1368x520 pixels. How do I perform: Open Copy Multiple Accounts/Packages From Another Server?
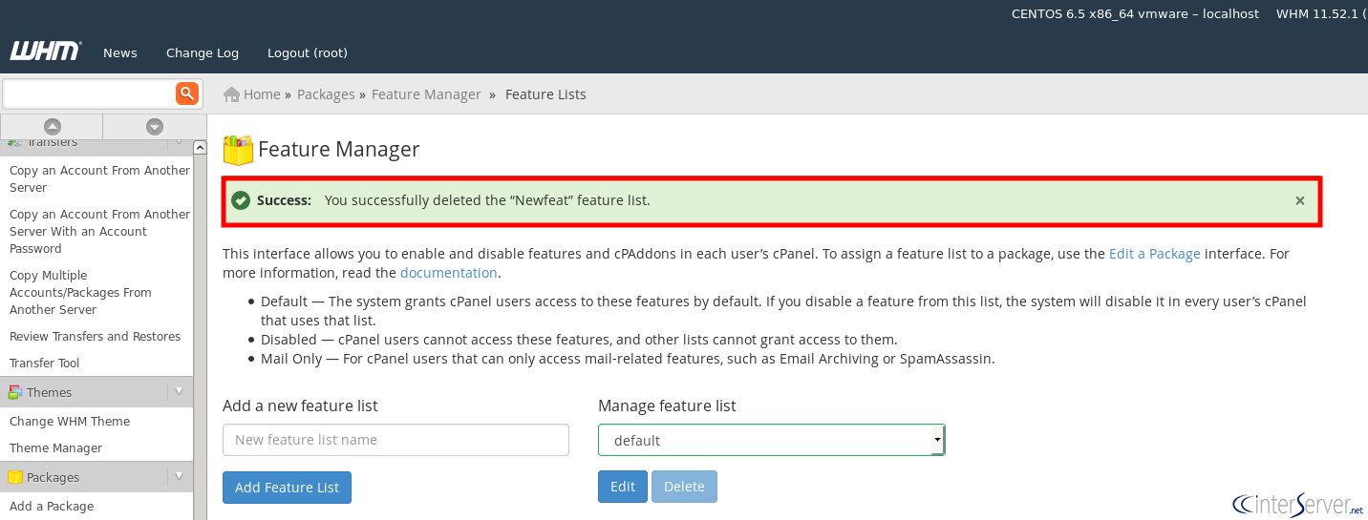tap(80, 293)
